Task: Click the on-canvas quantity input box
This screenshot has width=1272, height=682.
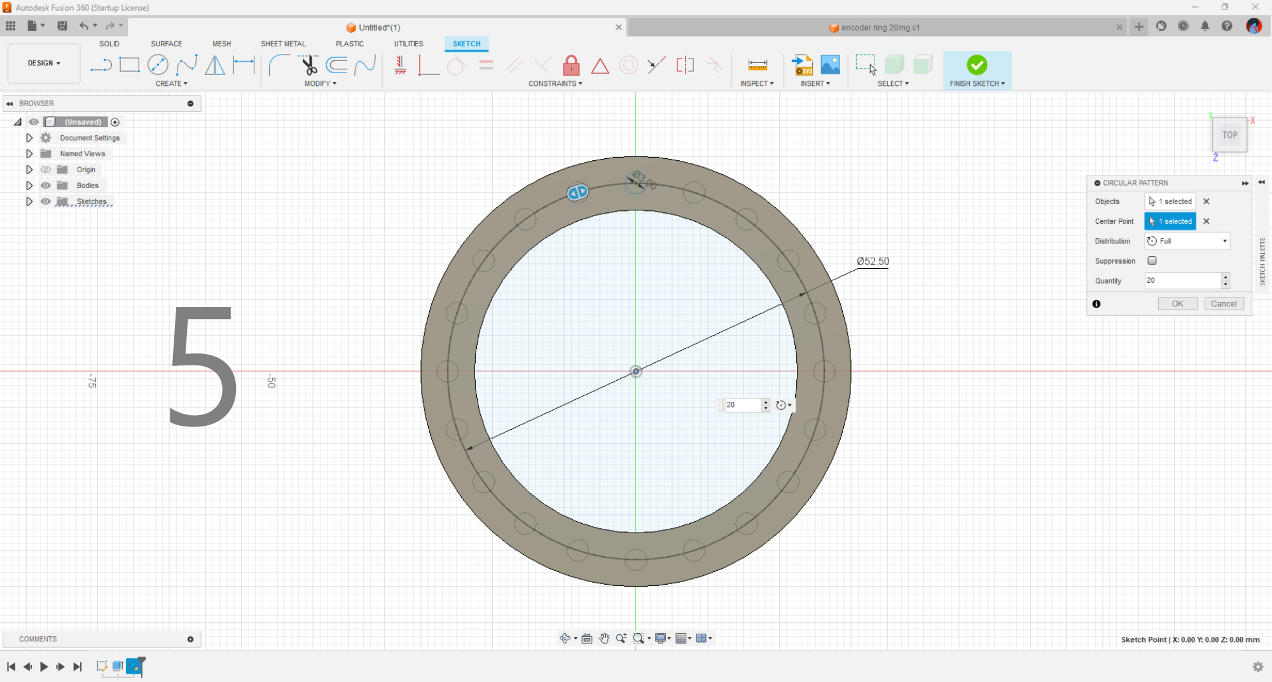Action: [x=742, y=405]
